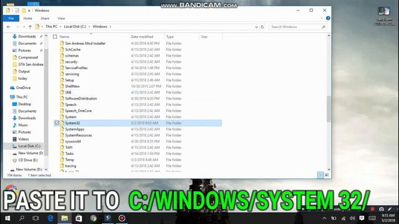
Task: Sort by the Name column header
Action: click(x=64, y=37)
